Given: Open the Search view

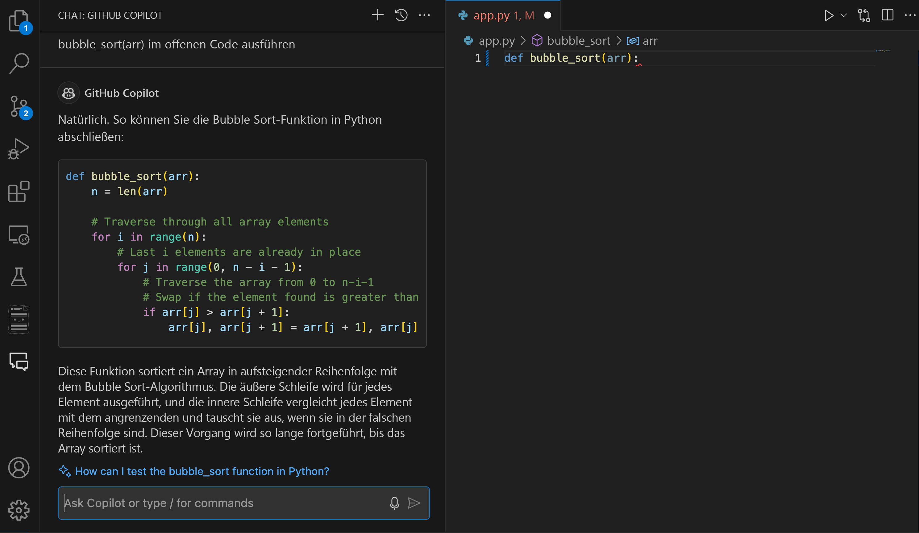Looking at the screenshot, I should tap(19, 64).
